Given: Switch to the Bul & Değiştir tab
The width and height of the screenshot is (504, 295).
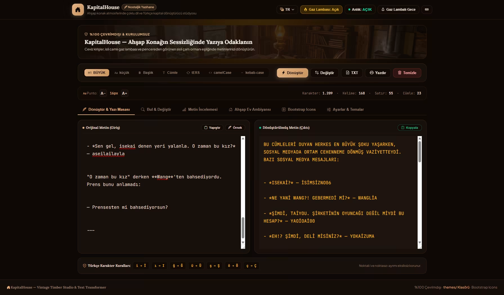Looking at the screenshot, I should pyautogui.click(x=156, y=109).
